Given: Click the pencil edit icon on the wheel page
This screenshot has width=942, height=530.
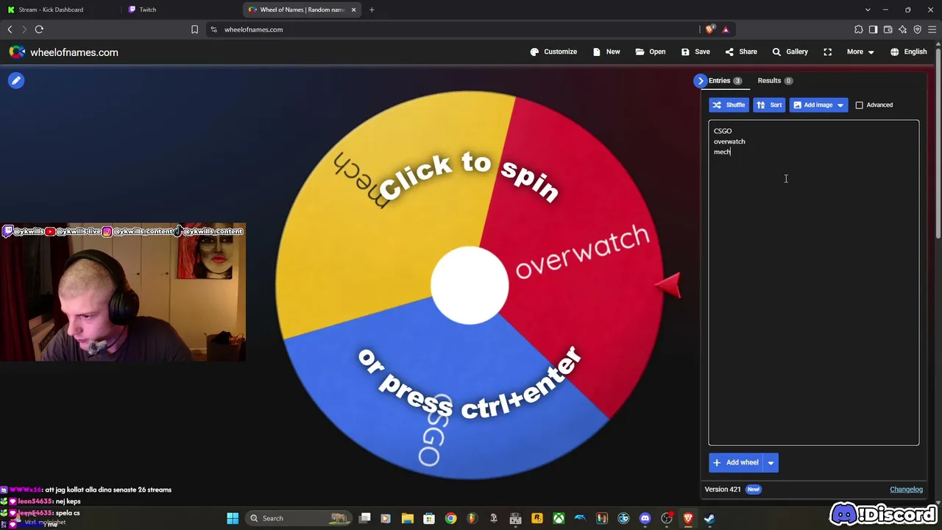Looking at the screenshot, I should point(16,81).
